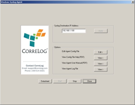Click the phone number 239-514-3331
Viewport: 135px width, 105px height.
[38, 71]
